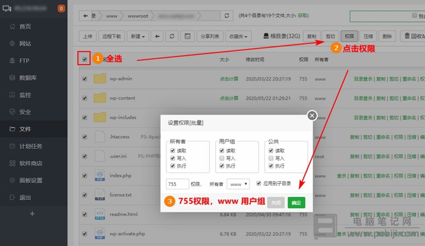Viewport: 425px width, 246px height.
Task: Close the 设置权限 dialog with X
Action: point(312,116)
